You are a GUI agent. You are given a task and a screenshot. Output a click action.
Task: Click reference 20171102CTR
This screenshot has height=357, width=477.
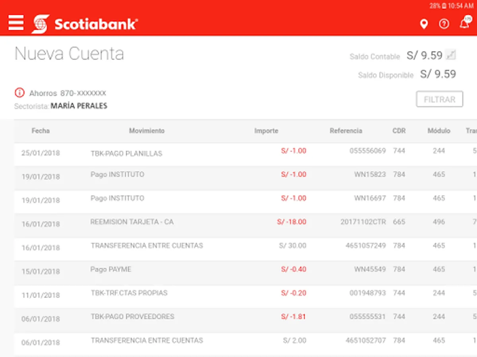pos(363,222)
